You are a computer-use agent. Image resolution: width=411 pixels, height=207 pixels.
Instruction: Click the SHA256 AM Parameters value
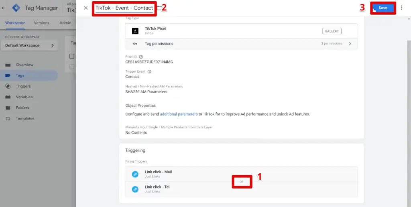click(x=146, y=92)
